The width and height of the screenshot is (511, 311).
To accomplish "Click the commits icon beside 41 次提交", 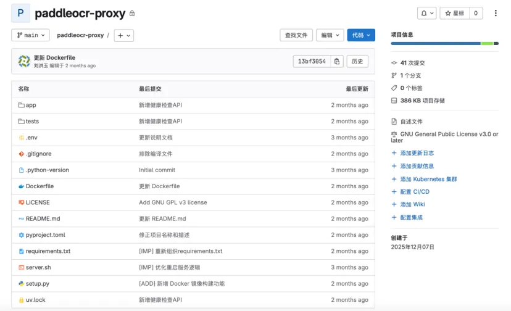I will (x=394, y=63).
